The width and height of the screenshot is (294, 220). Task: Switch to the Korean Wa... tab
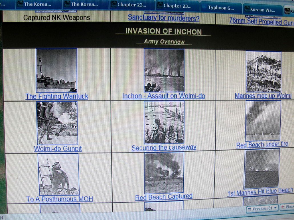pyautogui.click(x=263, y=10)
